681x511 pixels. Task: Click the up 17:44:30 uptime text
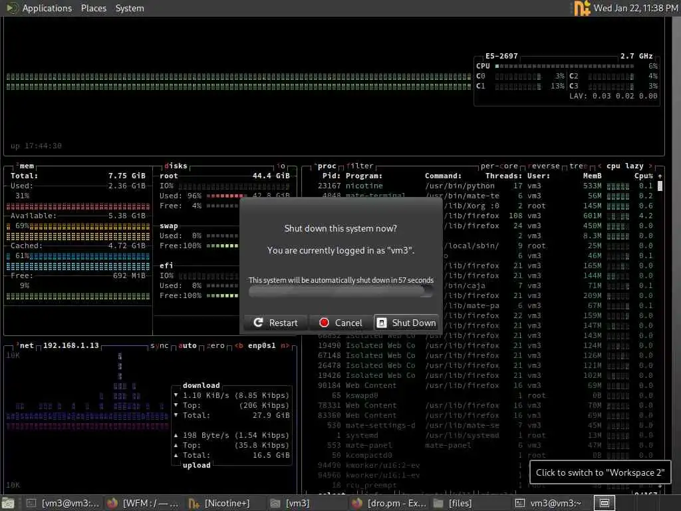point(36,146)
